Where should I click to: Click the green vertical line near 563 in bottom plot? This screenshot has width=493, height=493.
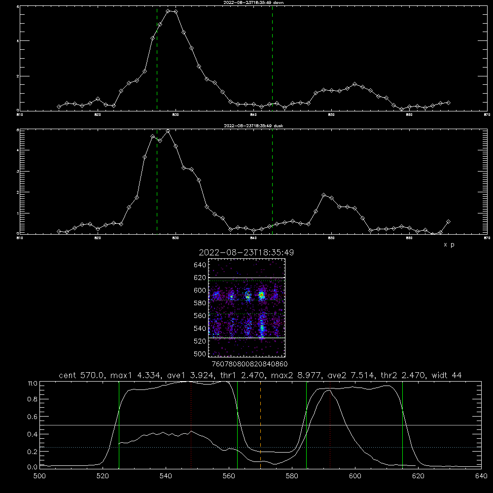pyautogui.click(x=238, y=424)
